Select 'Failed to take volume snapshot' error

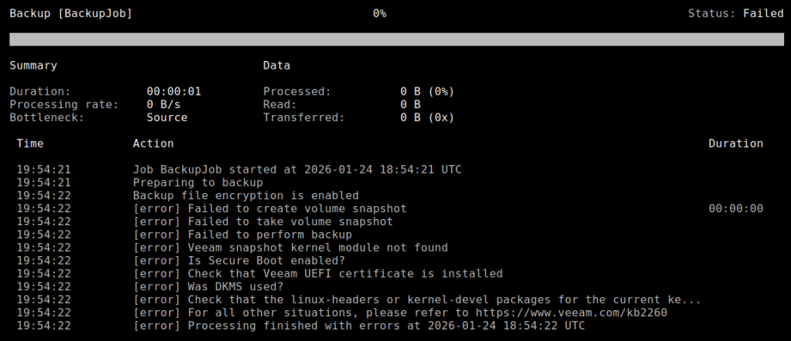pyautogui.click(x=263, y=222)
